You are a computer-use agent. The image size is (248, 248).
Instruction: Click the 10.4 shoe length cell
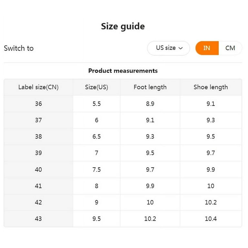[211, 219]
